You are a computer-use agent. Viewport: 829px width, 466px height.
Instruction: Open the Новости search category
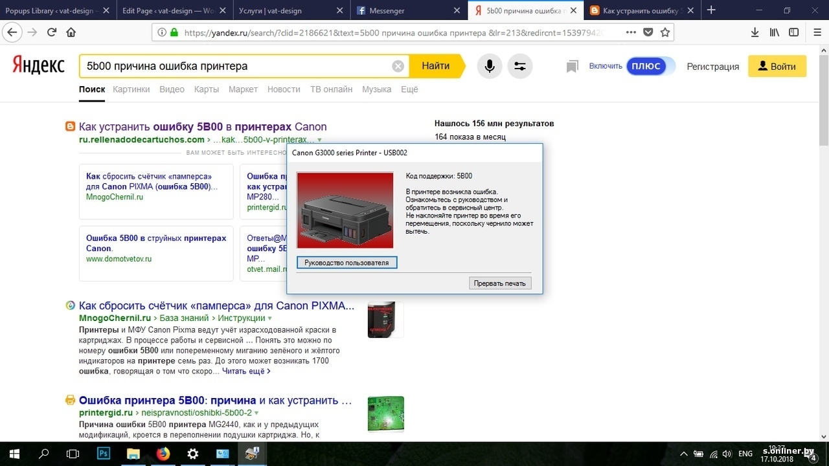tap(284, 89)
